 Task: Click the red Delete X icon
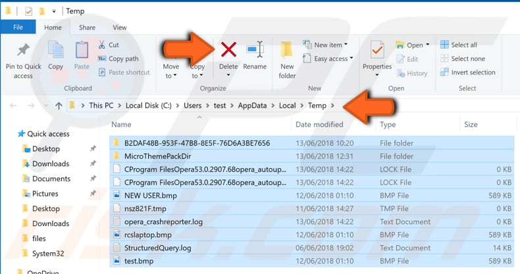[x=228, y=50]
